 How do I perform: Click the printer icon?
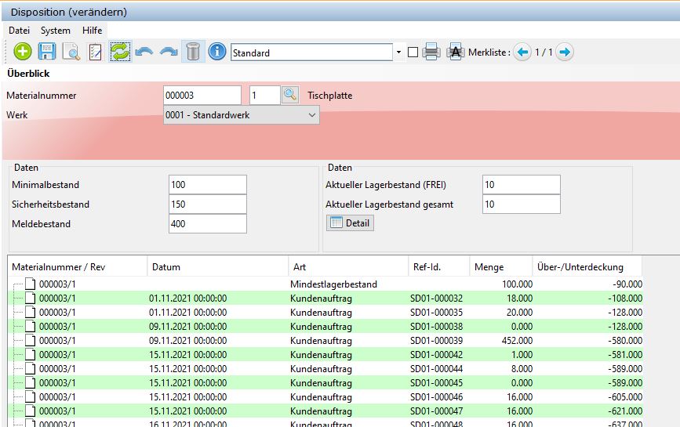431,52
